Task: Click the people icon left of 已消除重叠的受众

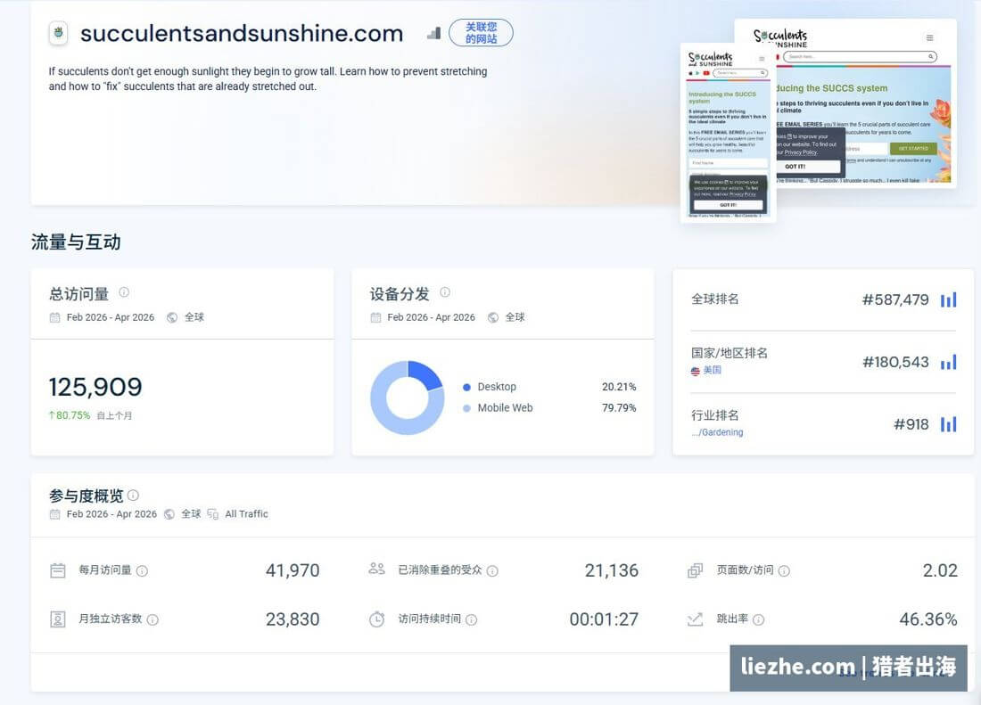Action: tap(376, 569)
